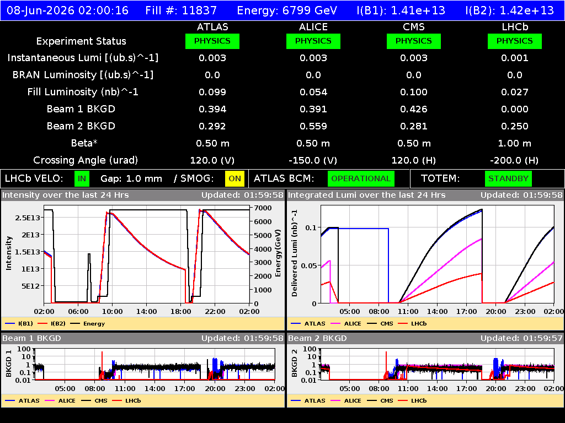Click the I(B2): 1.42e+13 header value
Screen dimensions: 565x423
509,10
